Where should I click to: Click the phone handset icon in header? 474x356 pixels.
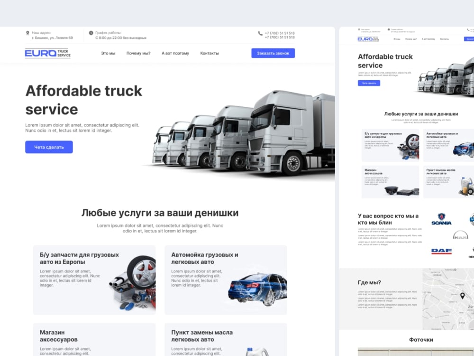click(x=260, y=33)
